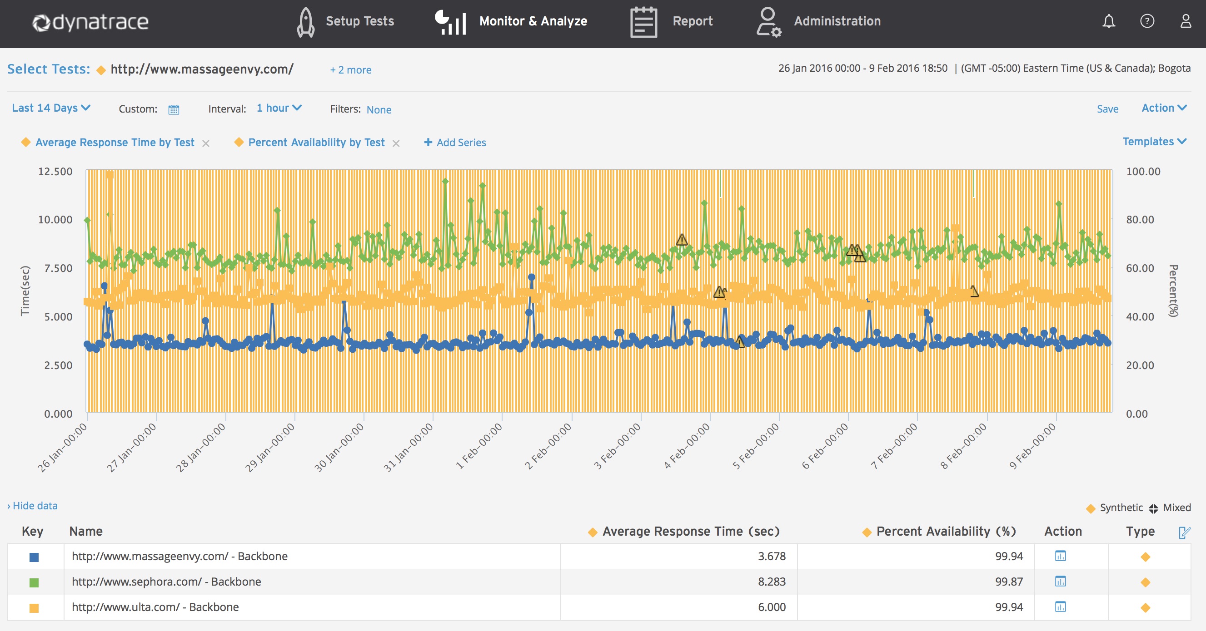Click the Report notepad icon

tap(644, 21)
